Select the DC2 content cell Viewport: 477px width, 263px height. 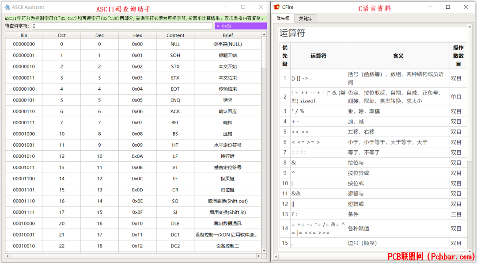pyautogui.click(x=175, y=246)
